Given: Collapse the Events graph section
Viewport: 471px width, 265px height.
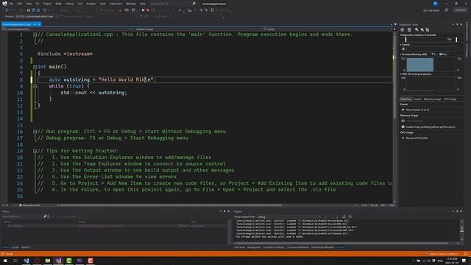Looking at the screenshot, I should (x=401, y=44).
